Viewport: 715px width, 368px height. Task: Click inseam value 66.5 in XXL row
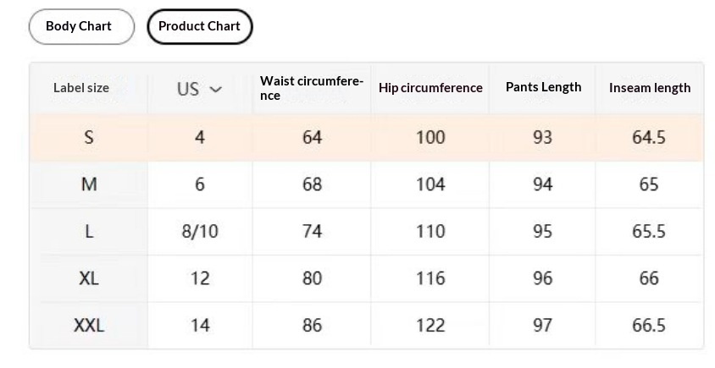point(649,326)
